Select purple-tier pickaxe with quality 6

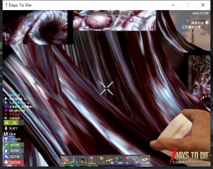(x=128, y=160)
